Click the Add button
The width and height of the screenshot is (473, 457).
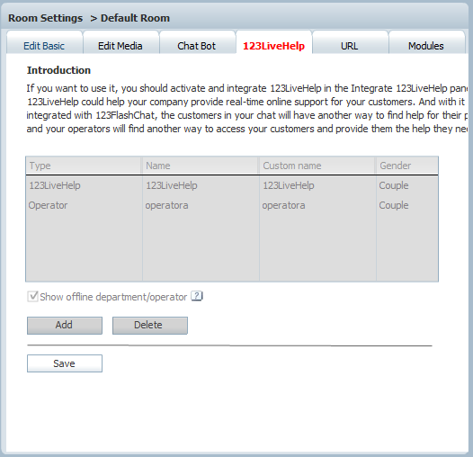click(65, 326)
